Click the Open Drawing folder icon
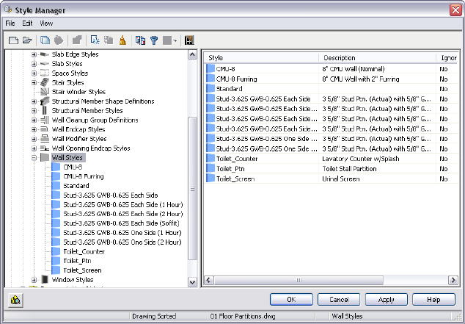The image size is (465, 324). [27, 40]
